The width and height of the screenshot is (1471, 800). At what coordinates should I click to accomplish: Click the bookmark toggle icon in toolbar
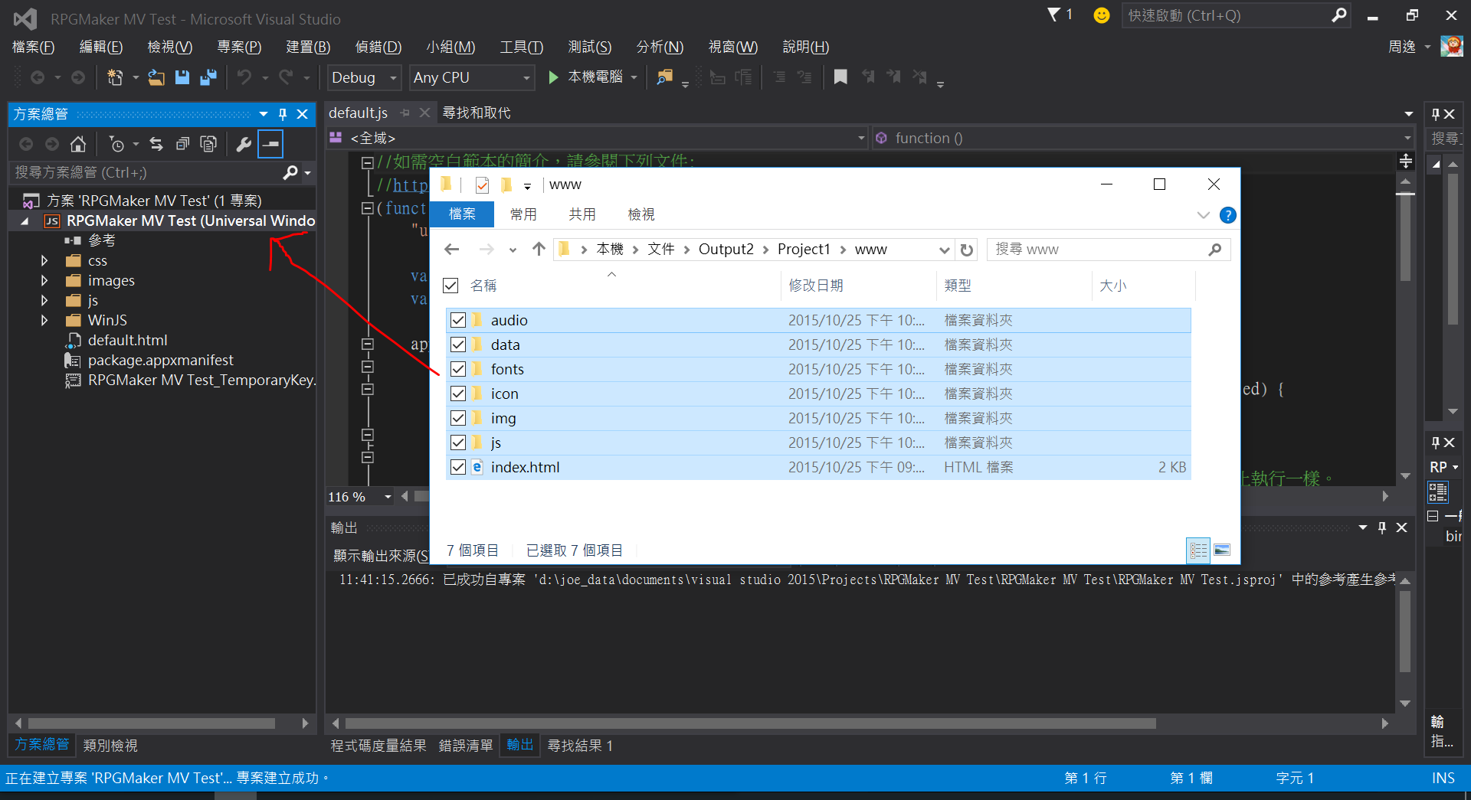pyautogui.click(x=840, y=77)
